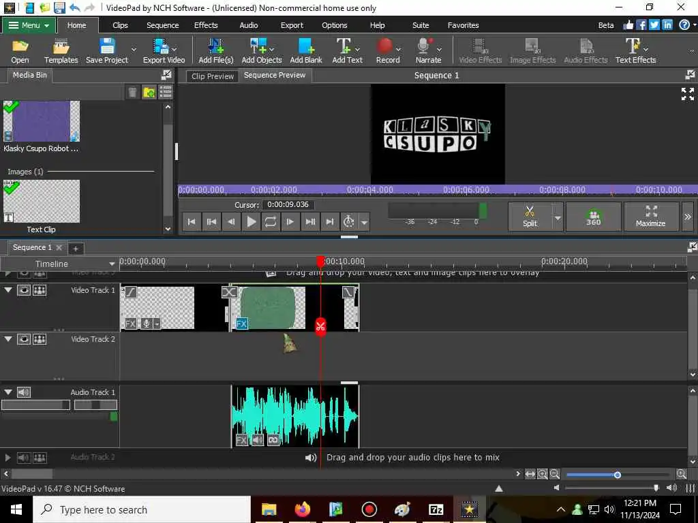The image size is (698, 523).
Task: Collapse Video Track 2 triangle
Action: click(x=8, y=339)
